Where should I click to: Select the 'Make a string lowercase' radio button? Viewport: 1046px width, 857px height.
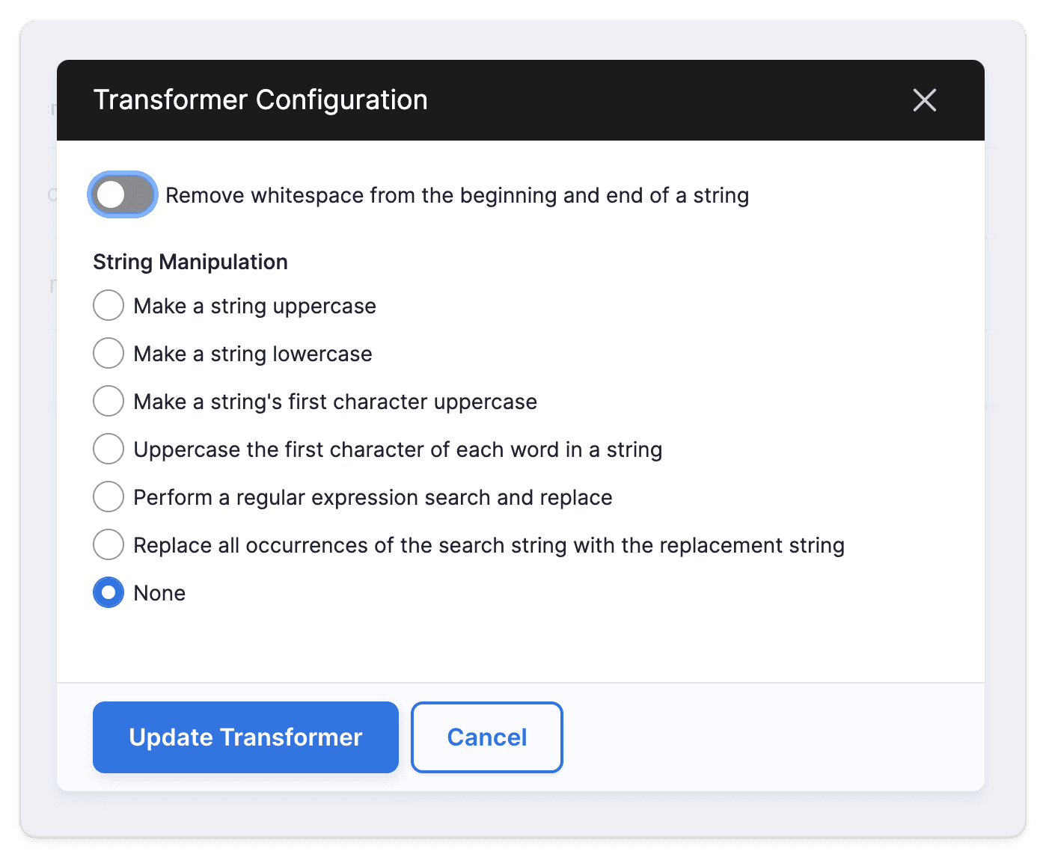coord(108,353)
